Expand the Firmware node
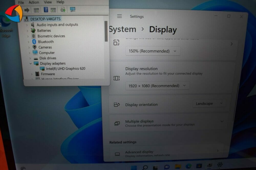Screen dimensions: 256x170 click(x=32, y=74)
